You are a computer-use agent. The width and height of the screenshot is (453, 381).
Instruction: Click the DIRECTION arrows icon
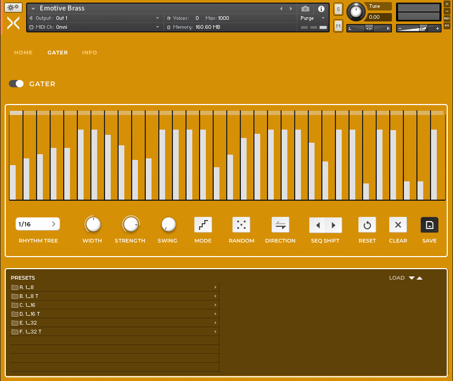click(280, 225)
